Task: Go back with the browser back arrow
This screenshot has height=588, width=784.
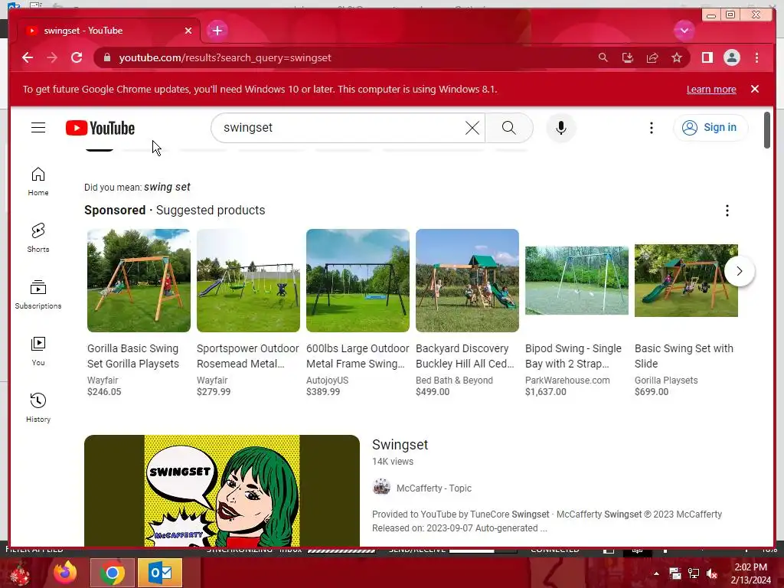Action: click(28, 57)
